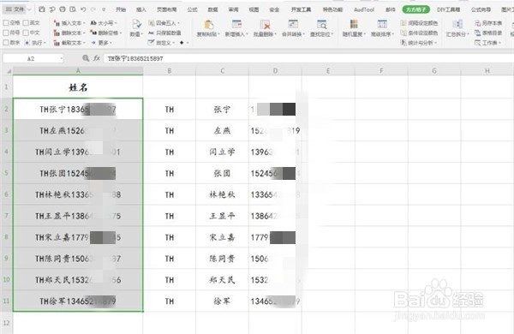
Task: Click header cell 姓名
Action: point(78,87)
